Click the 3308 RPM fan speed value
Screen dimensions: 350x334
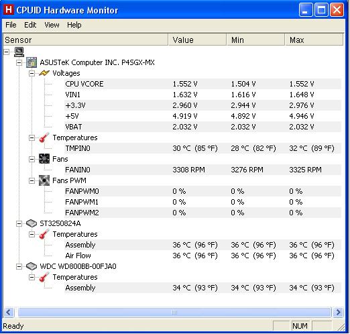(188, 170)
